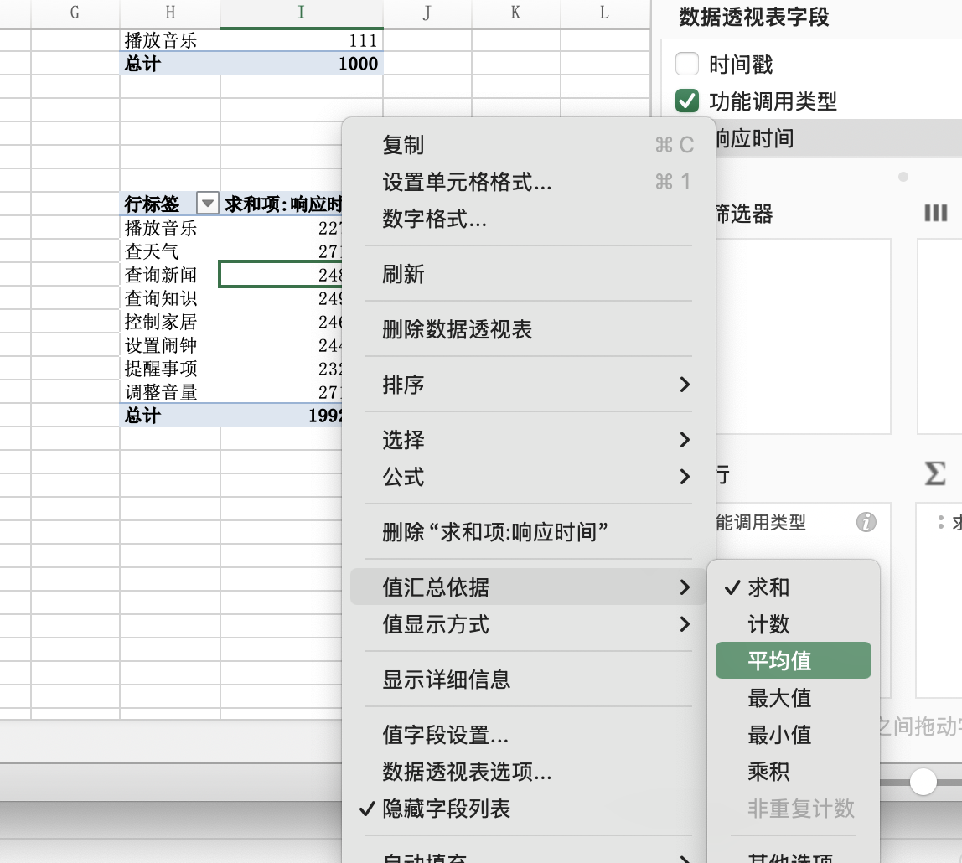Viewport: 962px width, 863px height.
Task: Toggle 隐藏字段列表 checked item
Action: point(528,809)
